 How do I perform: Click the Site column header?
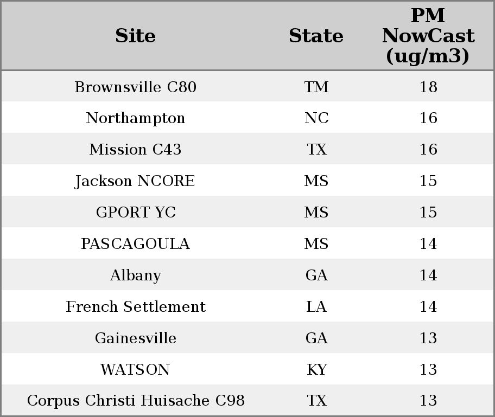(135, 36)
